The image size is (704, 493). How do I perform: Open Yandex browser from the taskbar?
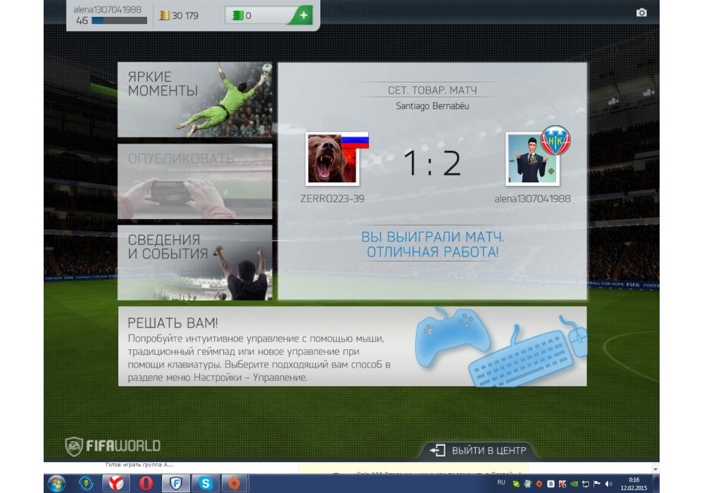(x=116, y=484)
